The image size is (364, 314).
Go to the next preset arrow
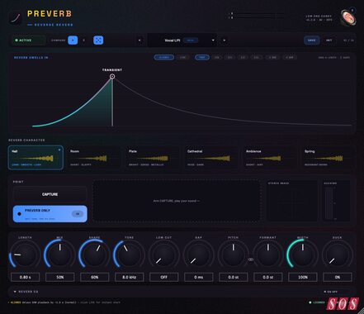225,40
